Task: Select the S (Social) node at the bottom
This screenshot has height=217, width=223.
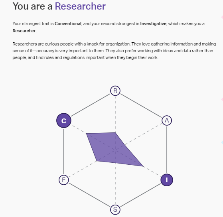Action: 115,209
